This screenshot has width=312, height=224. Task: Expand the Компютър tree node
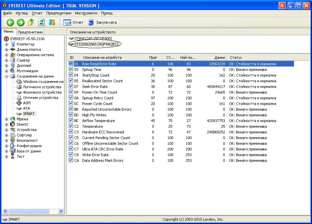7,44
